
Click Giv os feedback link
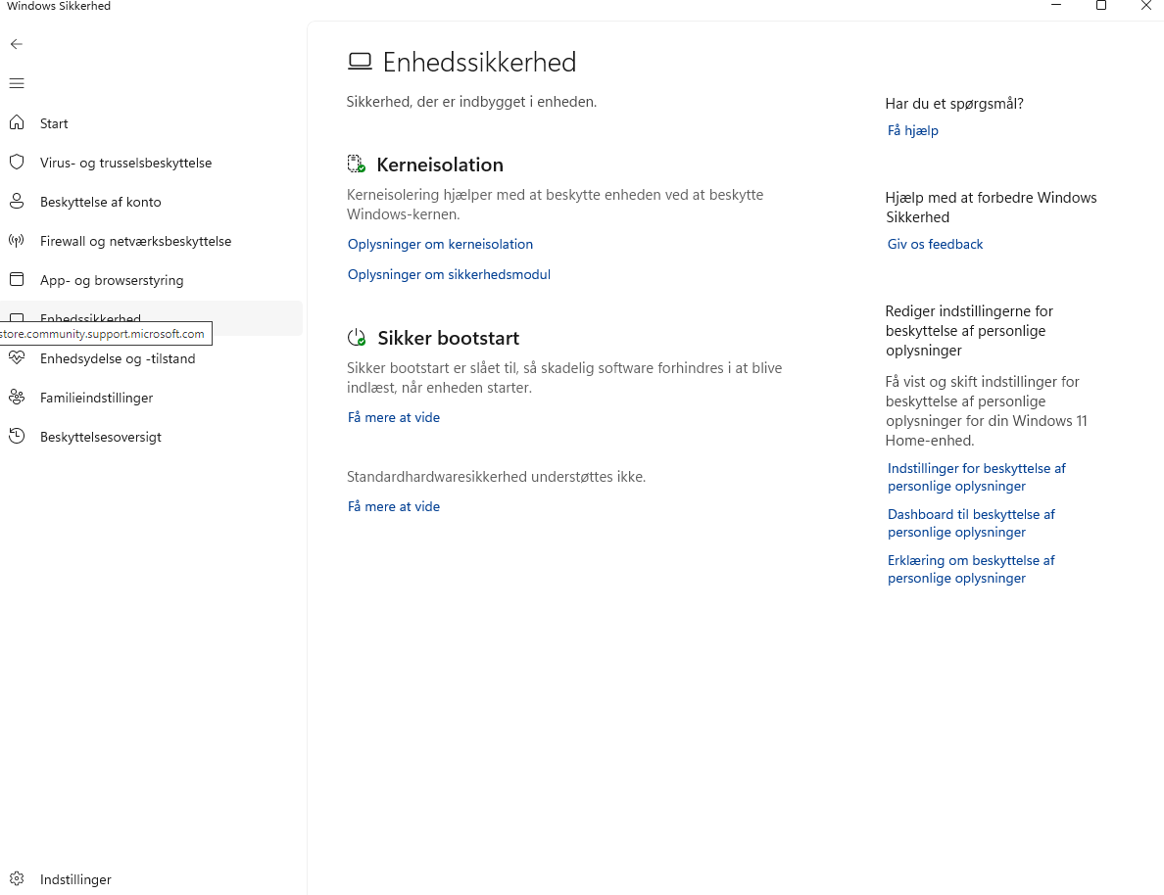pos(935,245)
